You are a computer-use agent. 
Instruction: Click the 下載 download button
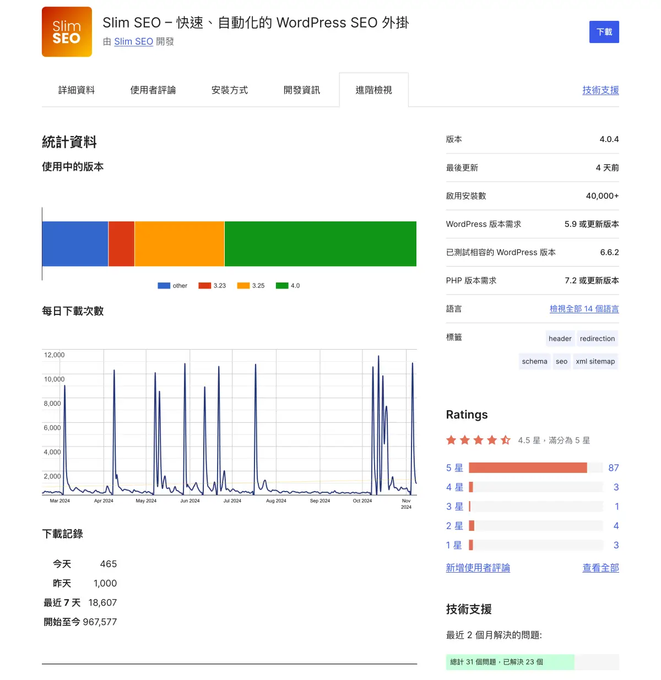point(604,32)
